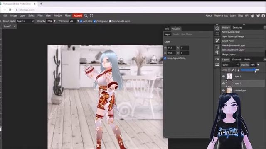Open the Brush panel icon in side strip
Screen dimensions: 266x149
point(217,41)
